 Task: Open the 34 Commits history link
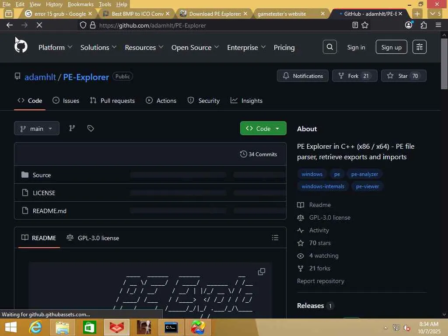click(x=259, y=154)
